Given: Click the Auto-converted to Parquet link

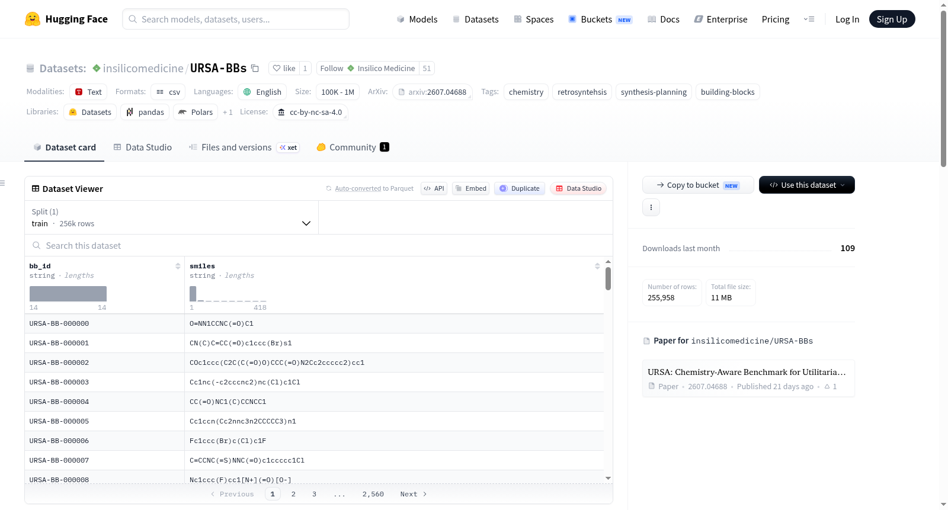Looking at the screenshot, I should (x=374, y=188).
